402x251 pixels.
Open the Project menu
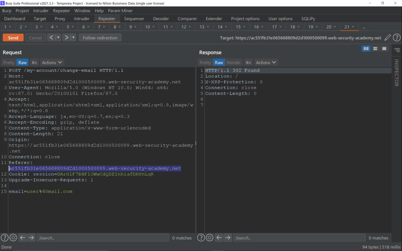point(22,11)
